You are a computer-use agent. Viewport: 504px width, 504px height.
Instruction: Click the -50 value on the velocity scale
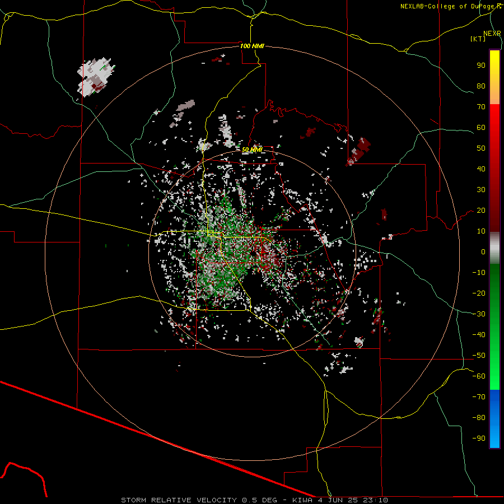(x=479, y=356)
